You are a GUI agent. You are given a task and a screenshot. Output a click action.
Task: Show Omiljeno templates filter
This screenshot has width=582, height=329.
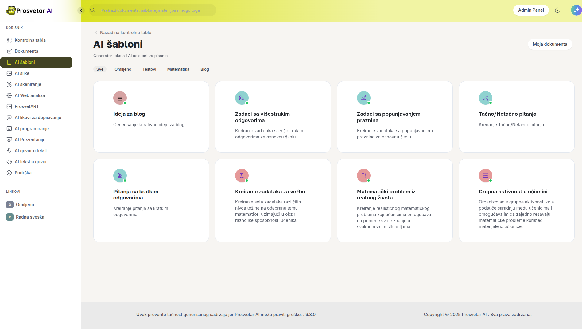click(123, 69)
